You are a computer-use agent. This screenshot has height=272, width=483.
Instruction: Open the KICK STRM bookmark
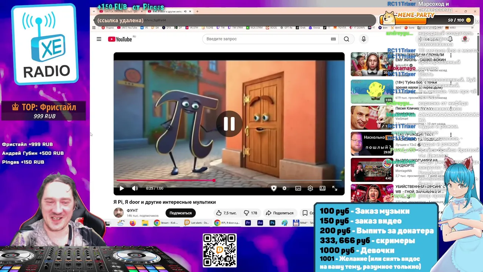(254, 28)
